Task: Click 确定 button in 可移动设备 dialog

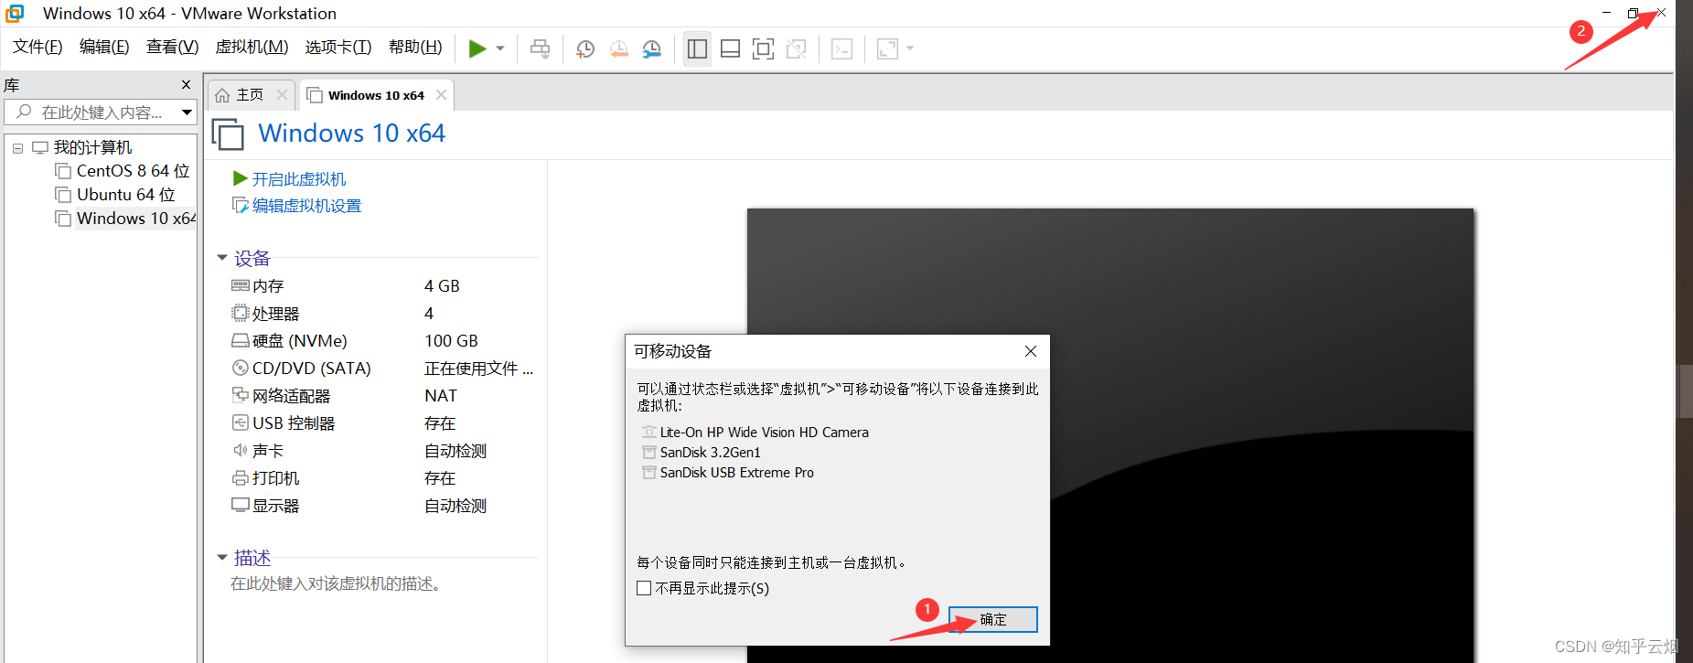Action: (993, 619)
